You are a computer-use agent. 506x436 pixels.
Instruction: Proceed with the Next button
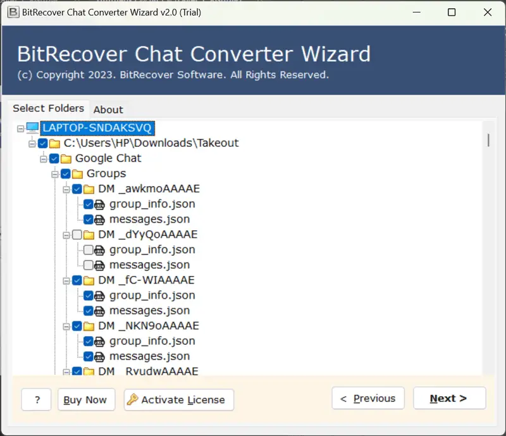pyautogui.click(x=449, y=398)
